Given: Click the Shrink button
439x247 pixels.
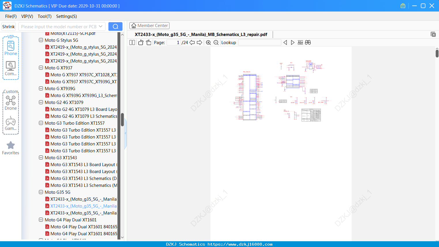Looking at the screenshot, I should point(8,26).
